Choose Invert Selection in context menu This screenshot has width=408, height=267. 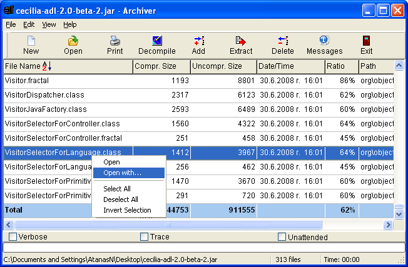(x=129, y=210)
